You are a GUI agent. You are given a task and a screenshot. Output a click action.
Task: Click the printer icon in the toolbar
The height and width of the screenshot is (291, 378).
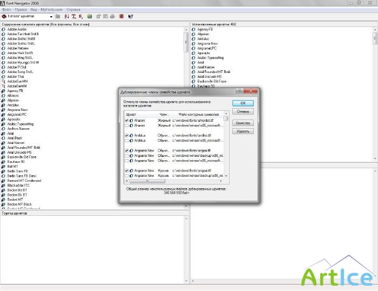(x=112, y=16)
